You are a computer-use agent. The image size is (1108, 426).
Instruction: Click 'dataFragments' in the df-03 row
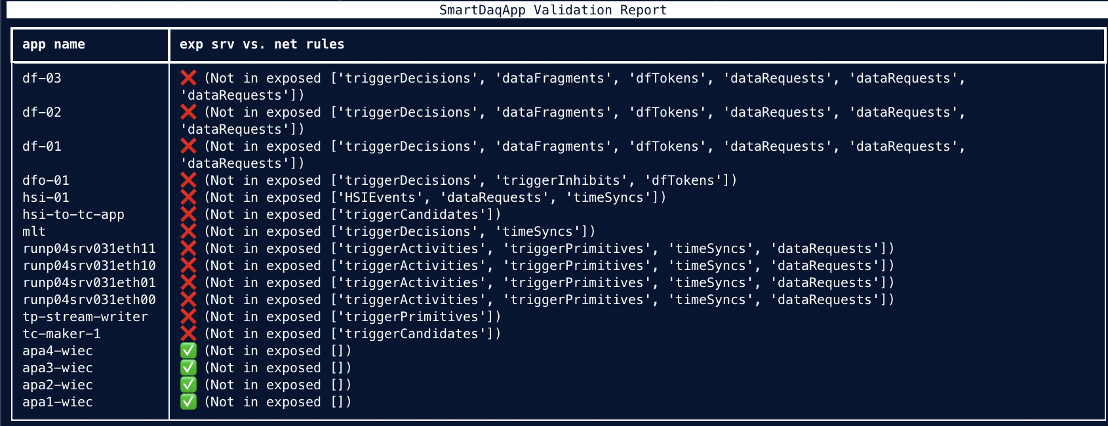[553, 78]
